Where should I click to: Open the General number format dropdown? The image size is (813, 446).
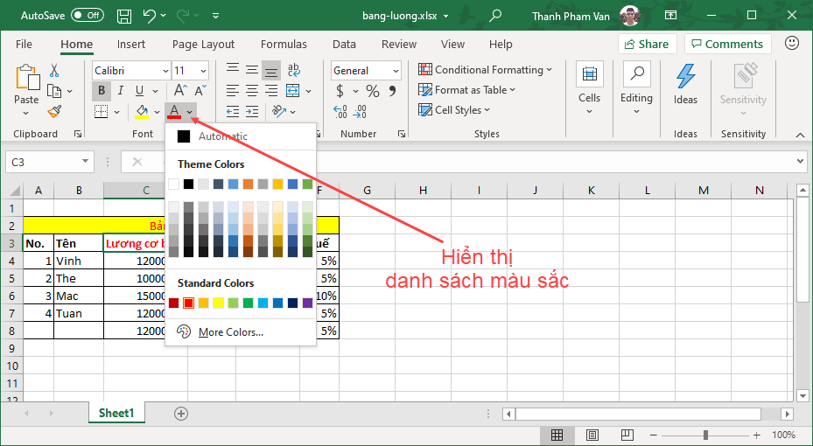[396, 71]
